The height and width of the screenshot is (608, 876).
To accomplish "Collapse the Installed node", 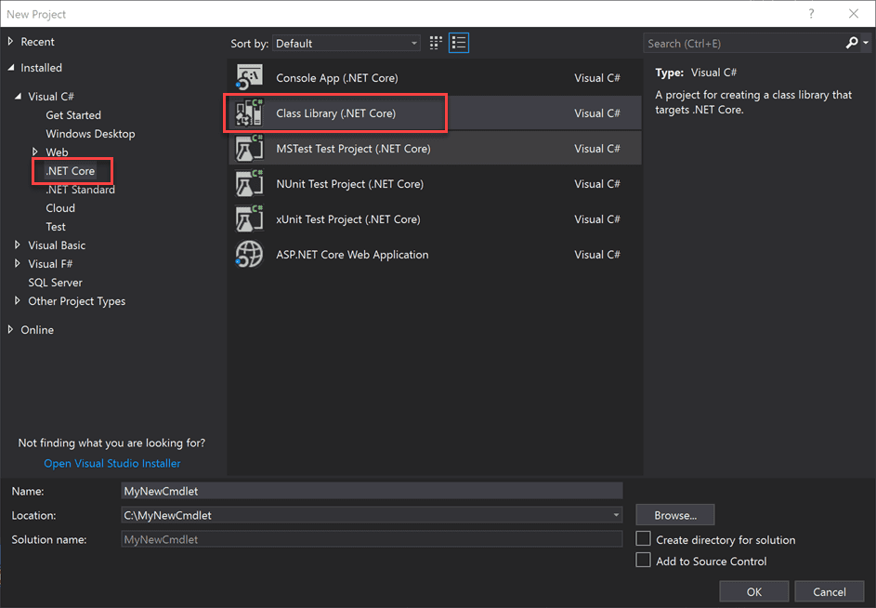I will pos(11,68).
